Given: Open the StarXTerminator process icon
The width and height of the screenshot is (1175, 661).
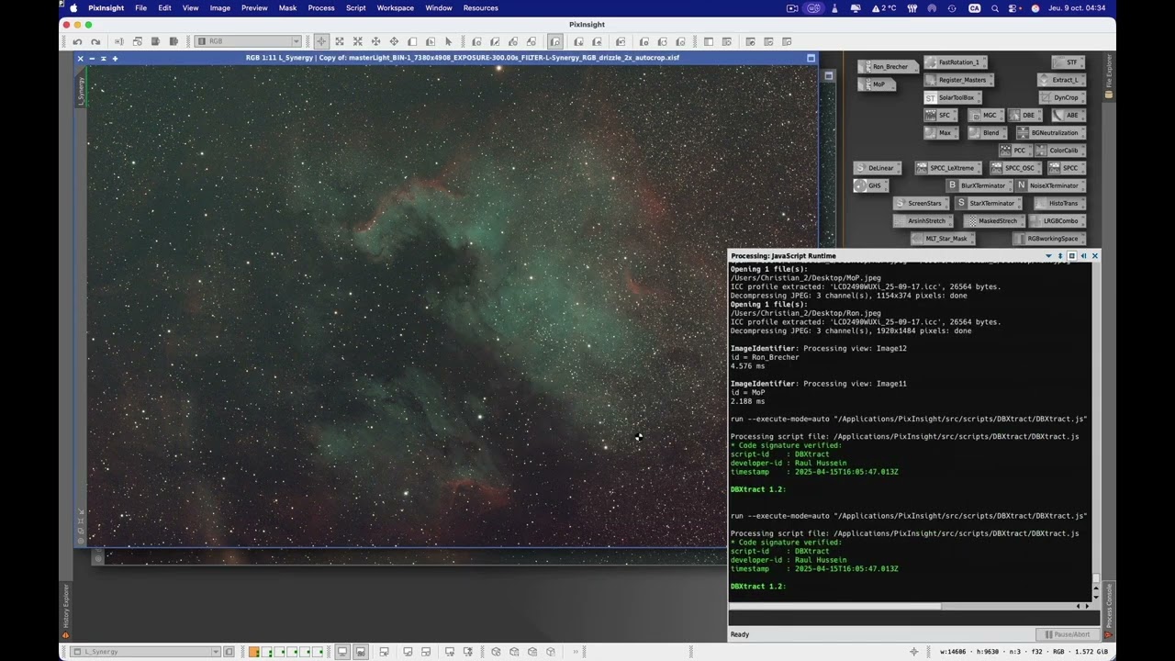Looking at the screenshot, I should coord(988,203).
